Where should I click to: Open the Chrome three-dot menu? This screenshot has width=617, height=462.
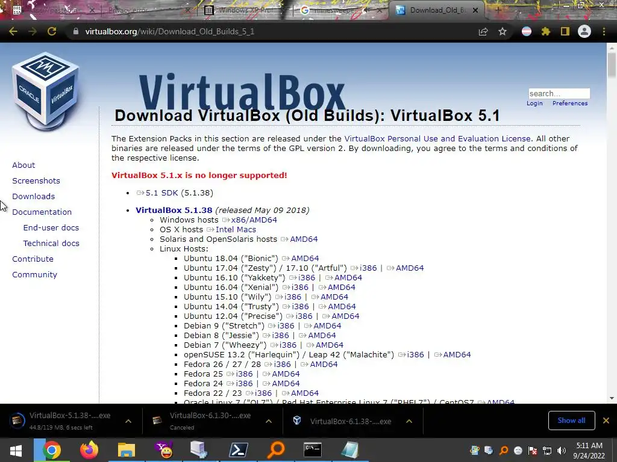(x=604, y=31)
